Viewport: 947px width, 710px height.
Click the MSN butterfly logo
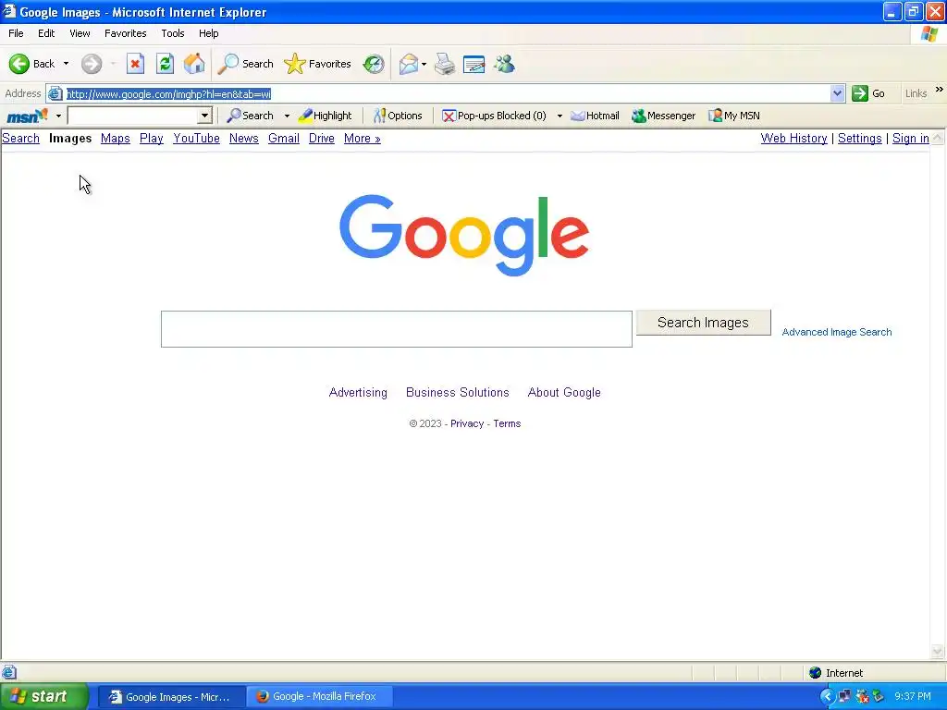click(27, 116)
